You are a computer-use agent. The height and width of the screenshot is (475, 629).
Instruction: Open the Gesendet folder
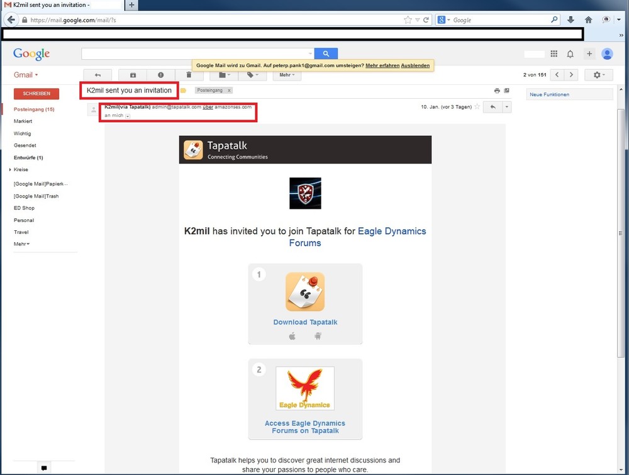[25, 145]
